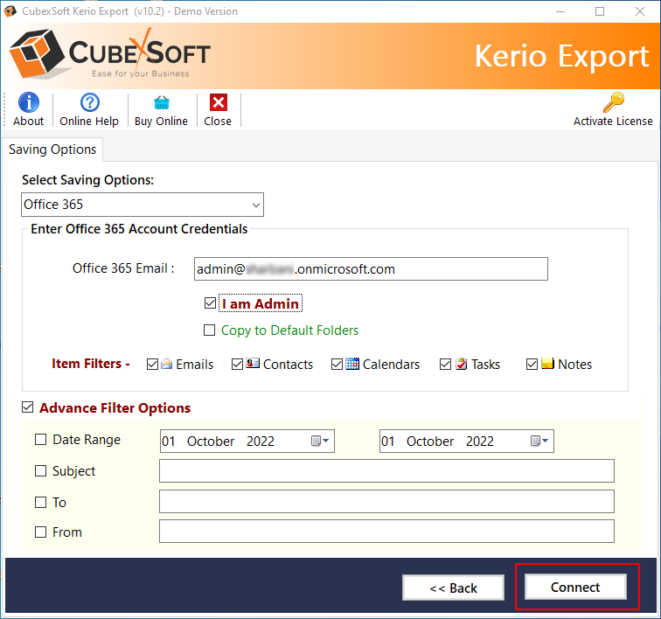Click the red Close toolbar icon
The height and width of the screenshot is (619, 661).
pos(218,103)
